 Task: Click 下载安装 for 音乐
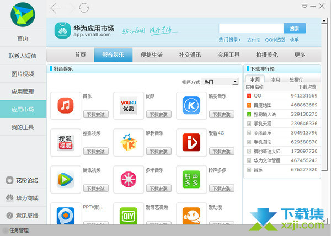[96, 115]
